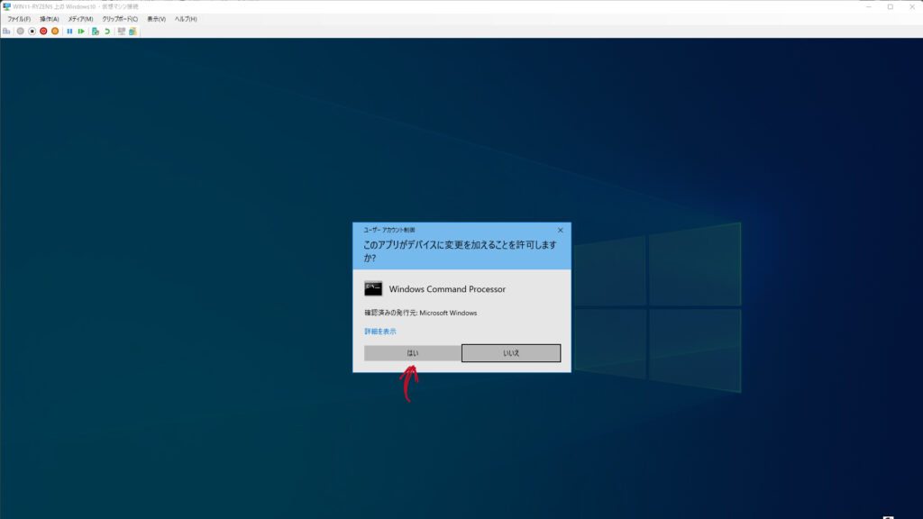Turn off the VM with the black square icon

[x=32, y=32]
